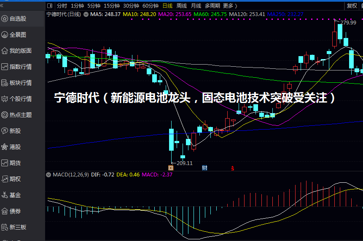This screenshot has height=241, width=363.
Task: Select the 月线 monthly tab
Action: pyautogui.click(x=196, y=6)
